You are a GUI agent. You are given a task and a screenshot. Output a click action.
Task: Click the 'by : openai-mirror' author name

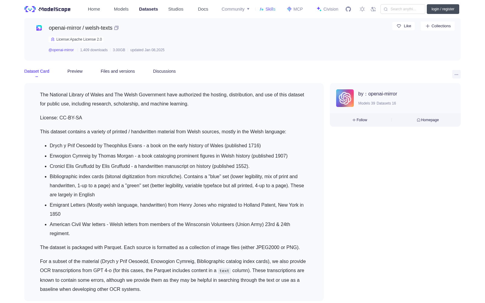click(378, 94)
